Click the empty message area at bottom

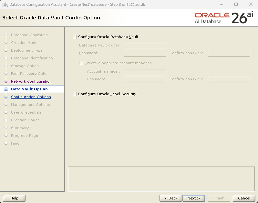(x=161, y=179)
